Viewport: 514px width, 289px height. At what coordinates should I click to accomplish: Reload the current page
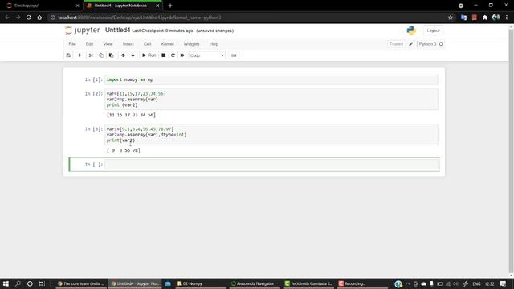click(x=29, y=18)
